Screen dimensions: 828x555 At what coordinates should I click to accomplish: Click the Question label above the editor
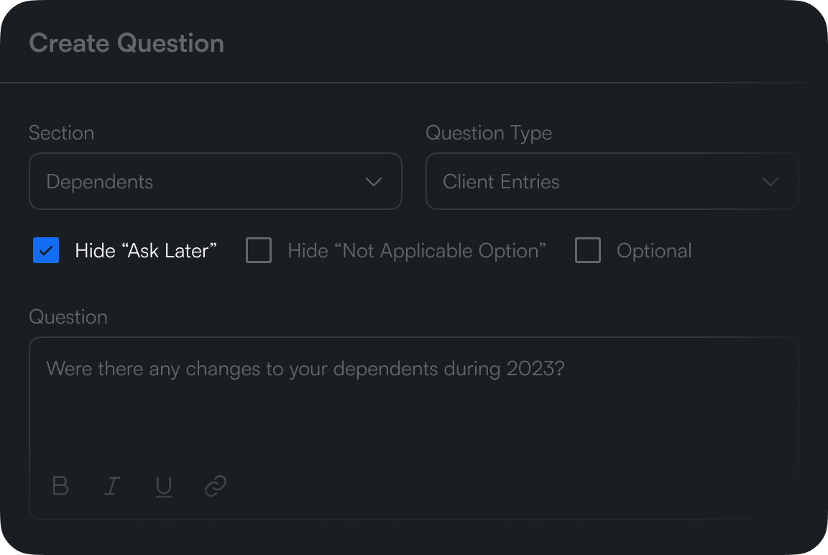pyautogui.click(x=68, y=316)
